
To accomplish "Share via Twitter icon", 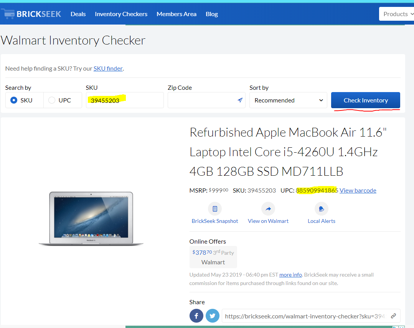I will click(x=213, y=316).
